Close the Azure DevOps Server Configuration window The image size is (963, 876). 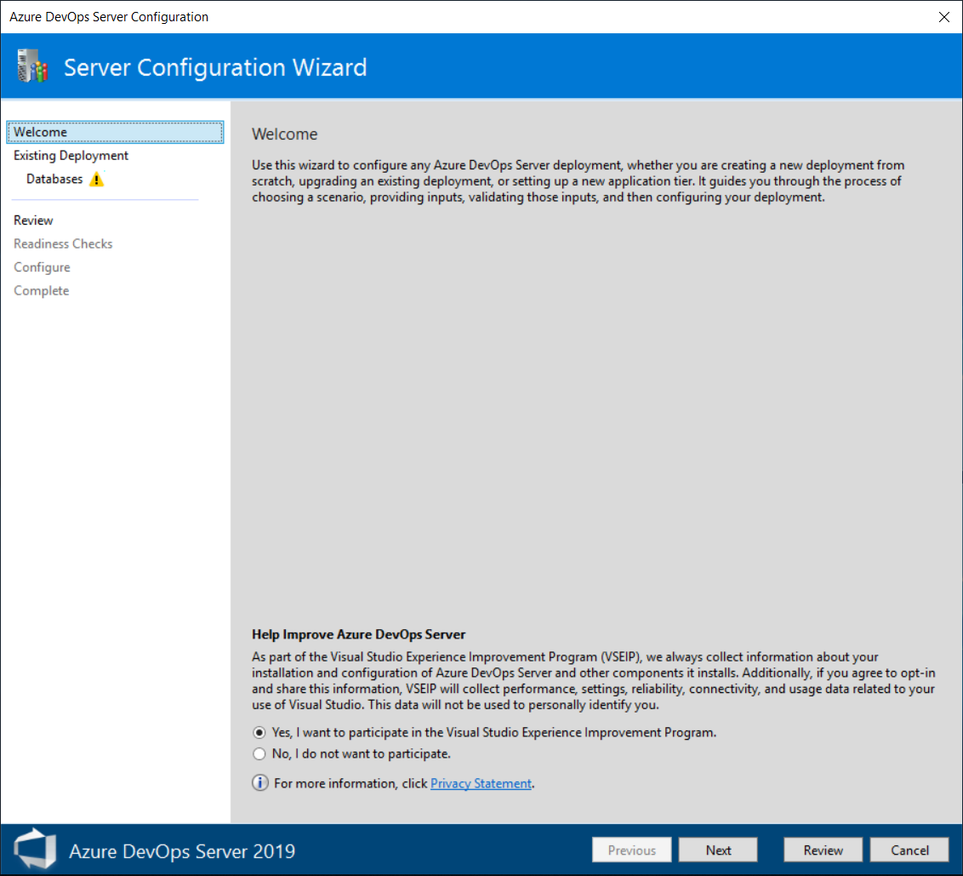(x=944, y=16)
